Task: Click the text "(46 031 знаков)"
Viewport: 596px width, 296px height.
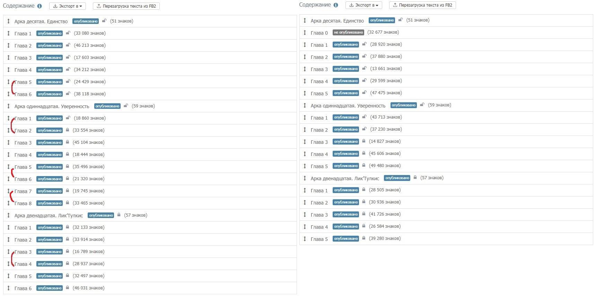Action: (88, 288)
